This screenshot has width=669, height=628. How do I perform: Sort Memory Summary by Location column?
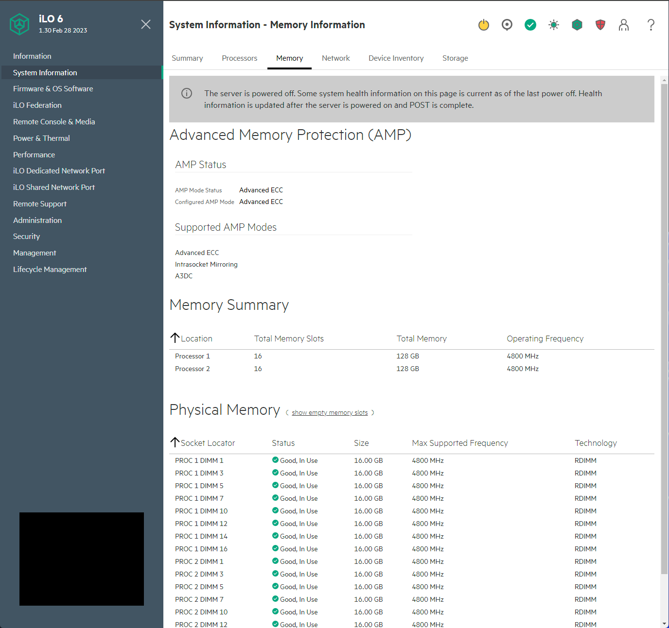coord(196,339)
